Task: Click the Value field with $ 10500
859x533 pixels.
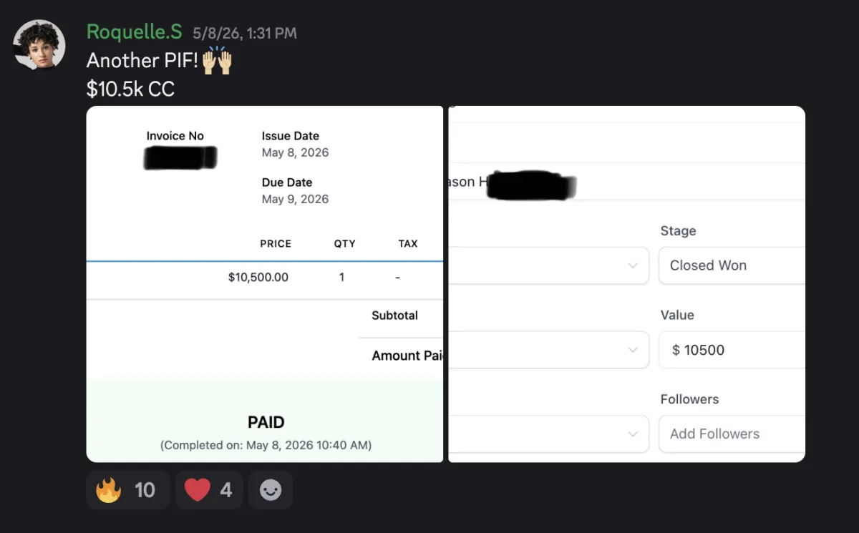Action: [732, 350]
